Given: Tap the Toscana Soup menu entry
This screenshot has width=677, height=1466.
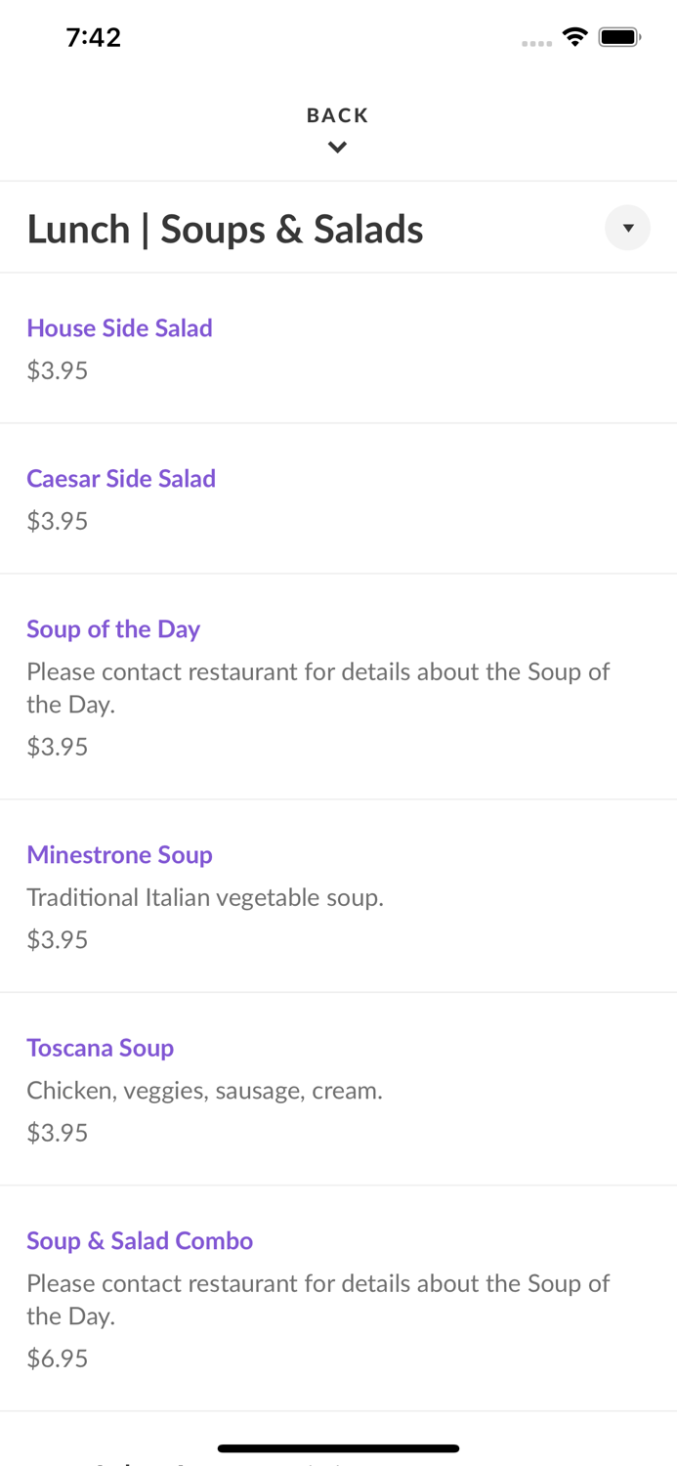Looking at the screenshot, I should coord(101,1048).
